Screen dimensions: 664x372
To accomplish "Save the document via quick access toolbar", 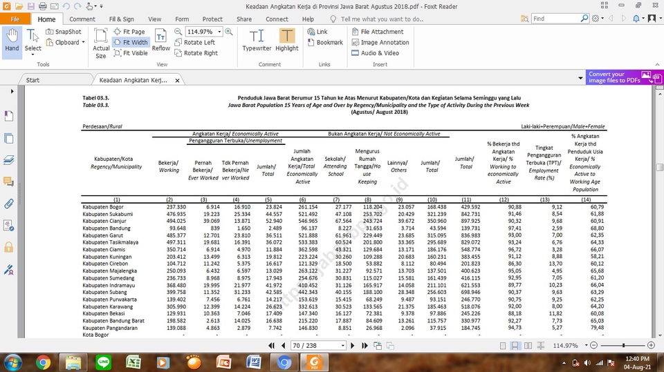I will (30, 6).
